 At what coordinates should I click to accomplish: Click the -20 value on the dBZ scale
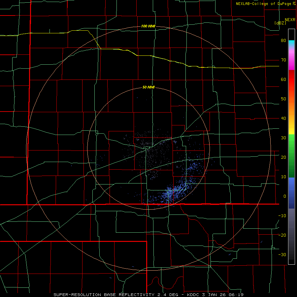[282, 235]
